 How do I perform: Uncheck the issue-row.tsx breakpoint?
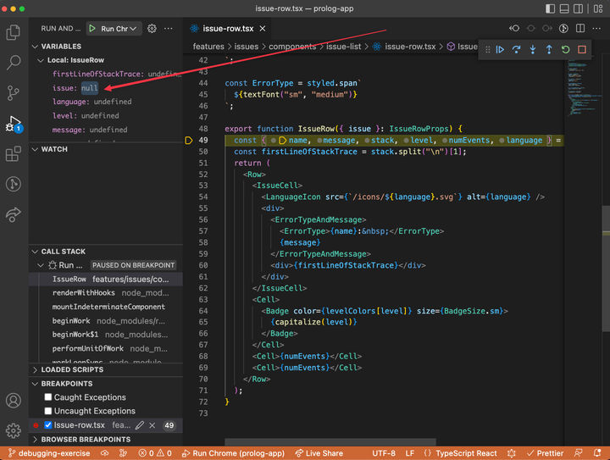point(48,425)
